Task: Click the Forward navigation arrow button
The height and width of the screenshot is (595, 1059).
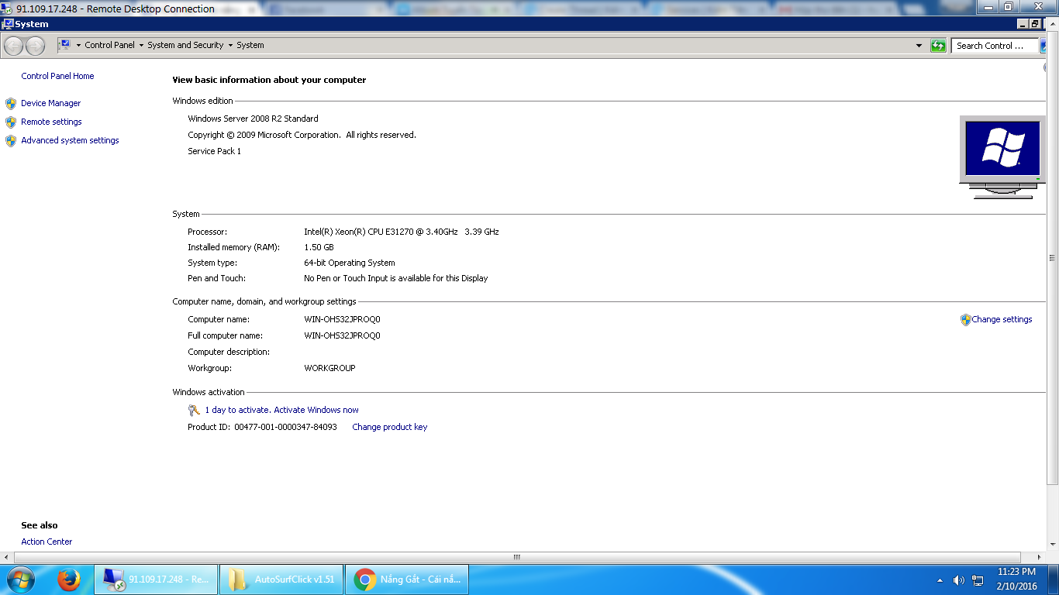Action: pos(35,46)
